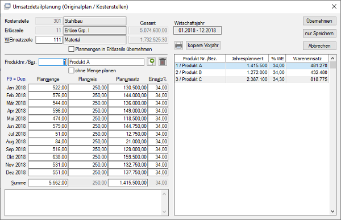Sort by Produkt Nr./Bez. column header
341x220 pixels.
click(x=200, y=59)
